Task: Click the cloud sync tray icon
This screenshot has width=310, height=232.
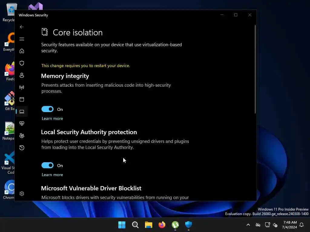Action: click(258, 225)
